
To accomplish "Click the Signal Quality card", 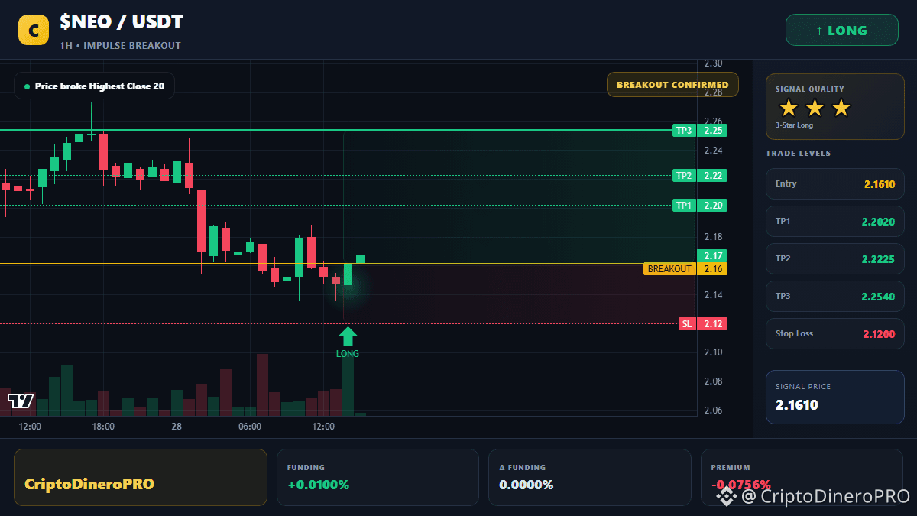I will (x=835, y=106).
